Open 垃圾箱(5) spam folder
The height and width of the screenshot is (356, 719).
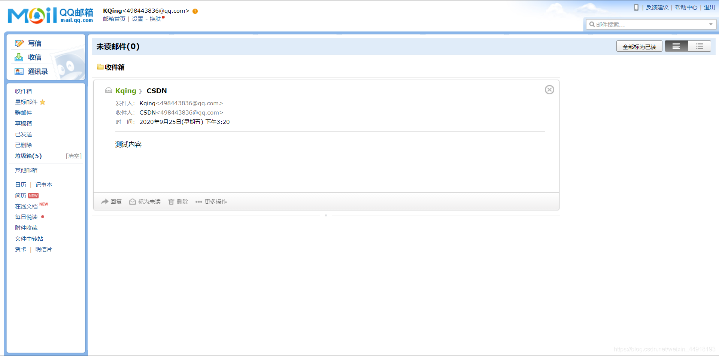(28, 156)
